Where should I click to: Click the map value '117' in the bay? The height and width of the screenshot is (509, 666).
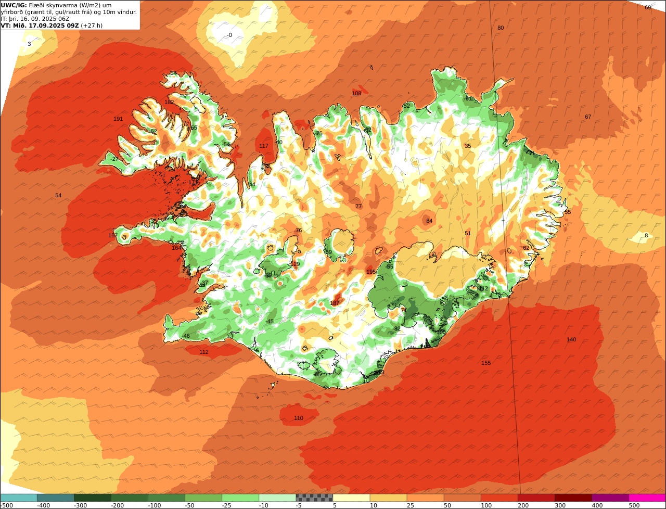tap(264, 146)
